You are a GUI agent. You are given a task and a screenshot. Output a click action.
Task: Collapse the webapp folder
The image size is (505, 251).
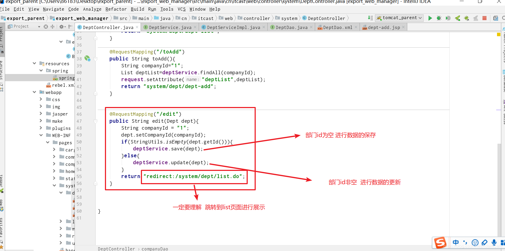click(34, 92)
